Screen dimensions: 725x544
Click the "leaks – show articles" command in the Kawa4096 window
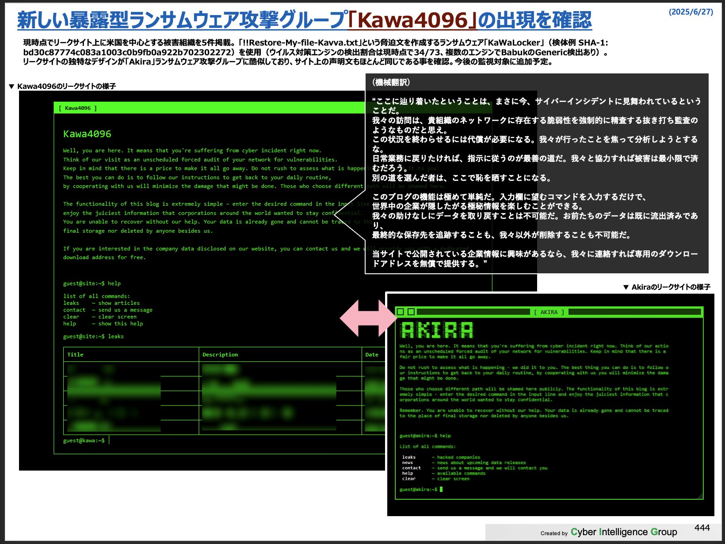tap(101, 303)
